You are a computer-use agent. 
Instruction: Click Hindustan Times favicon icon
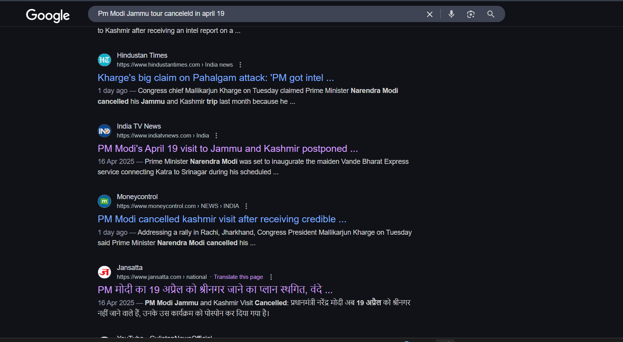coord(104,60)
